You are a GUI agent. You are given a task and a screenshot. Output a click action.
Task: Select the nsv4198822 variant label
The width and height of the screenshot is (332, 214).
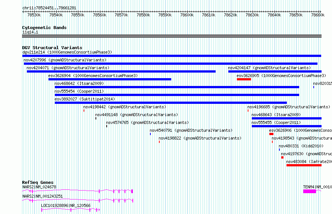pyautogui.click(x=200, y=138)
